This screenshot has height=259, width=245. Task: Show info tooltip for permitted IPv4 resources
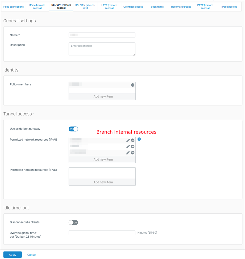(139, 139)
